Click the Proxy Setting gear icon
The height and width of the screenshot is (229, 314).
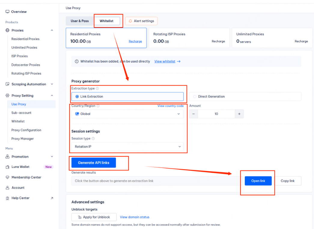click(8, 96)
